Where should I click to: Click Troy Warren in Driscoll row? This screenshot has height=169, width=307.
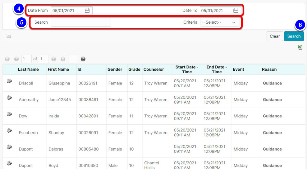156,83
